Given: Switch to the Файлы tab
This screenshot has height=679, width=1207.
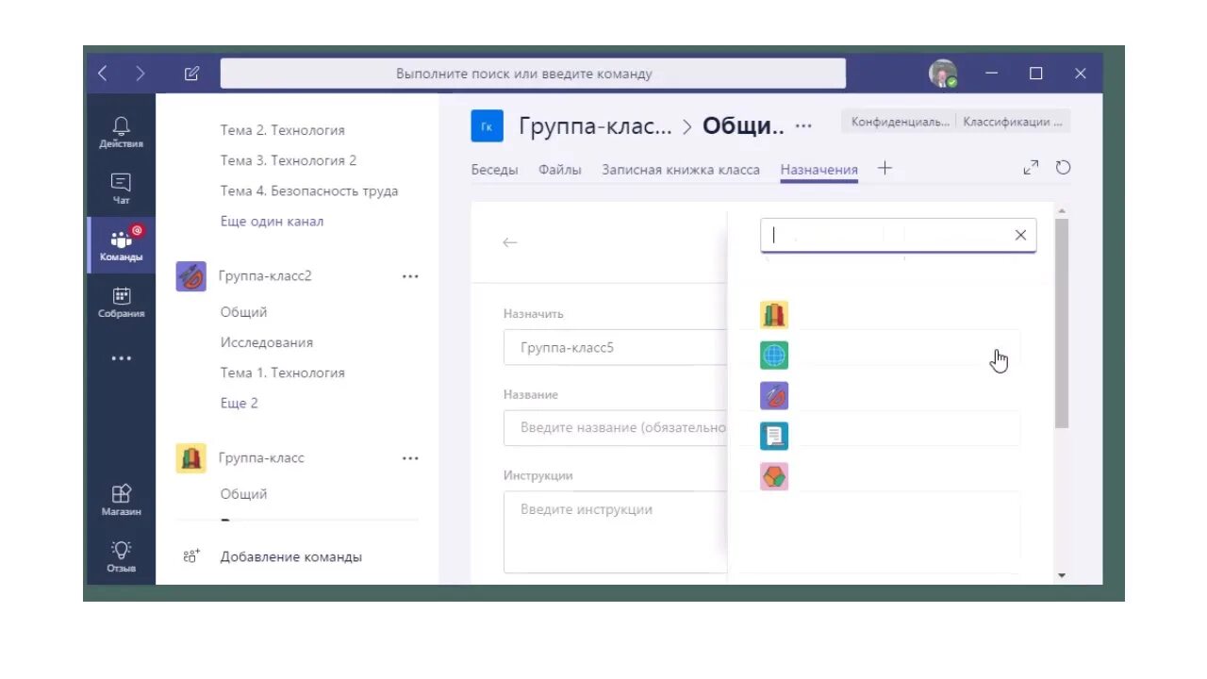Looking at the screenshot, I should 560,170.
